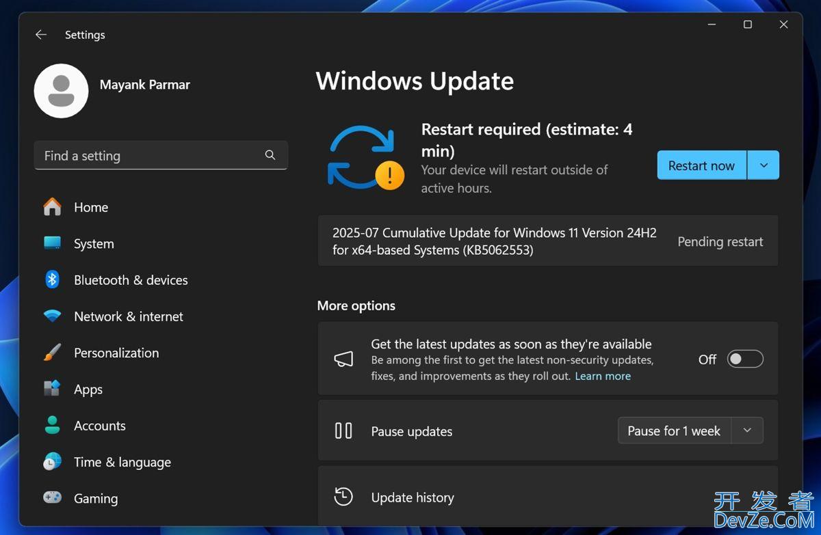Click the Network Wi-Fi icon
Screen dimensions: 821x535
tap(52, 316)
